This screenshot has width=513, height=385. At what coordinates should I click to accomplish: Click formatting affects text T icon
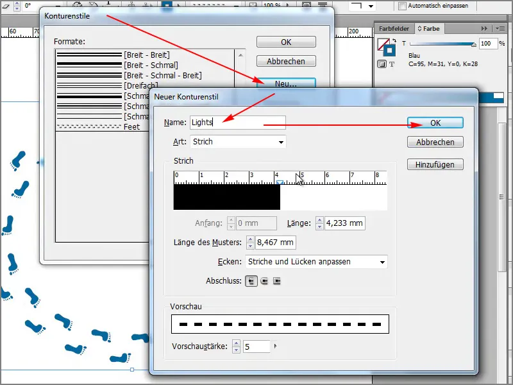pyautogui.click(x=392, y=64)
